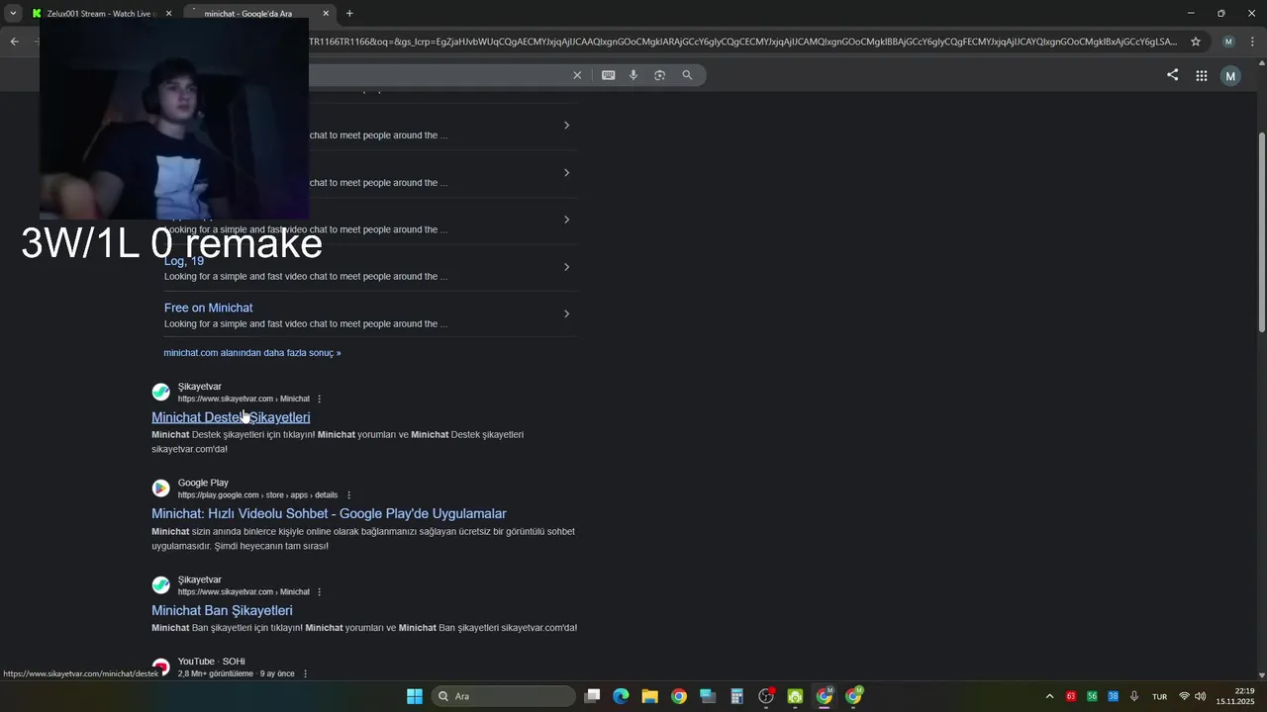
Task: Bookmark this page with star icon
Action: (x=1196, y=42)
